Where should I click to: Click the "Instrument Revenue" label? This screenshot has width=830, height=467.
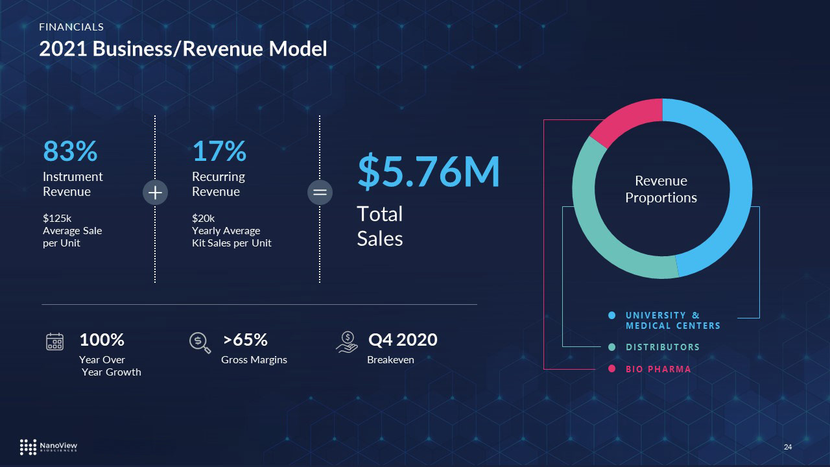click(73, 184)
